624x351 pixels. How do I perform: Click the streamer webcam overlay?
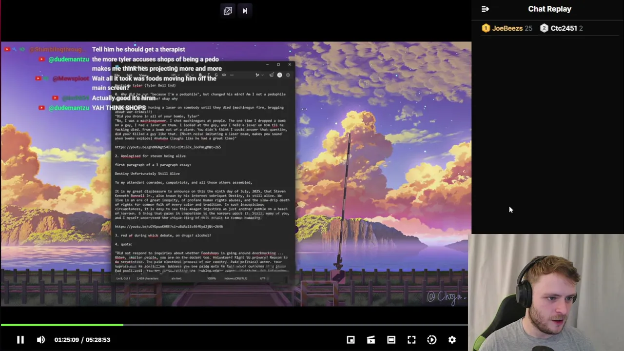(x=546, y=292)
